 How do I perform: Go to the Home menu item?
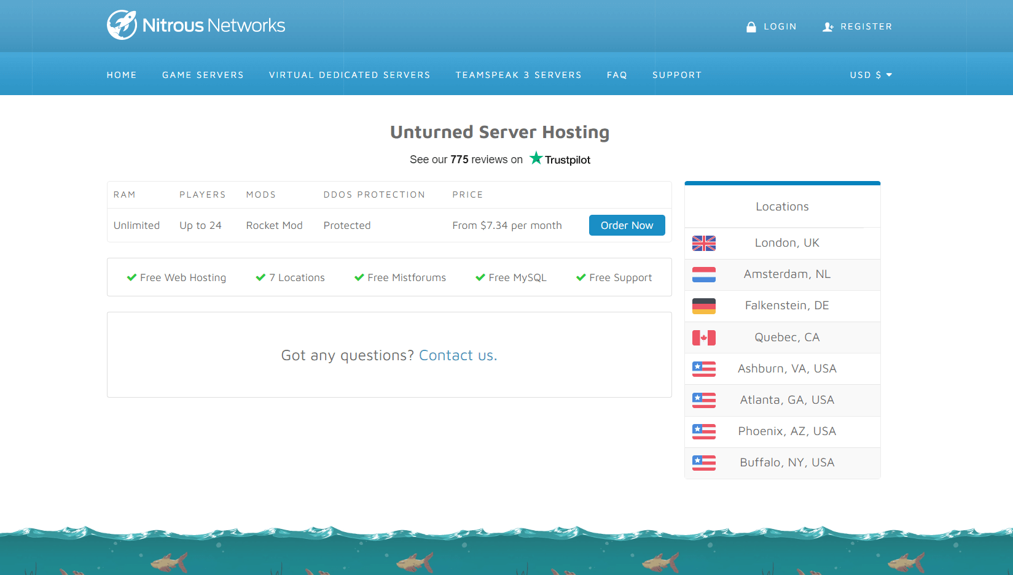point(122,75)
